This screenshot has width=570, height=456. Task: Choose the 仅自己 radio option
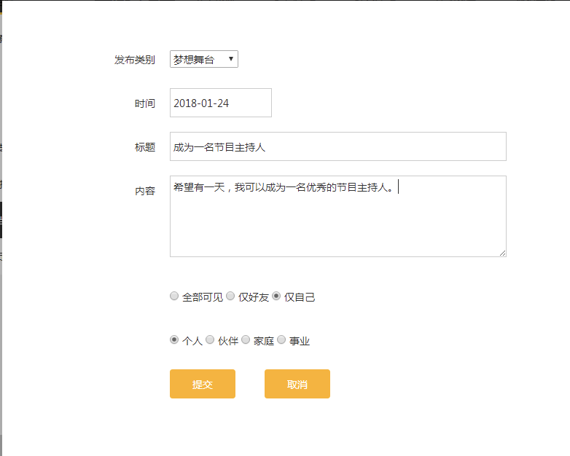(276, 296)
